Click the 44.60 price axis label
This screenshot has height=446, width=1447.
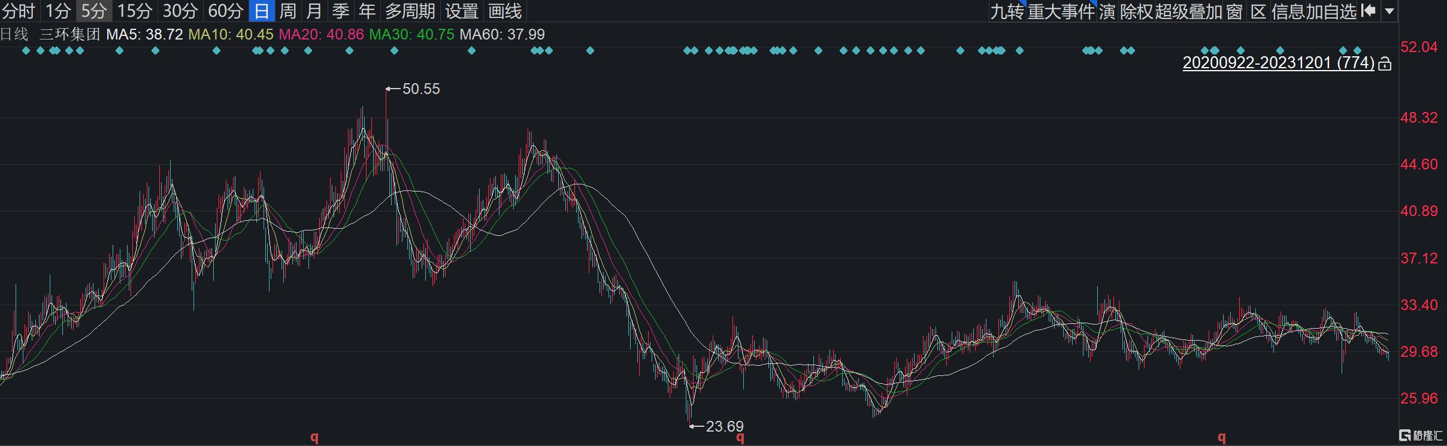tap(1419, 164)
